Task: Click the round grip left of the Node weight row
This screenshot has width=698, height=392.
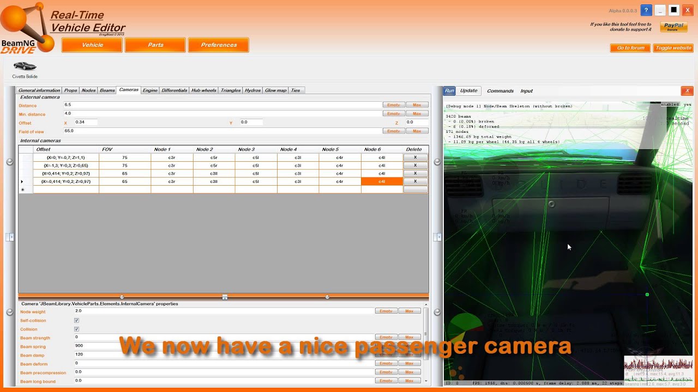Action: click(x=9, y=312)
